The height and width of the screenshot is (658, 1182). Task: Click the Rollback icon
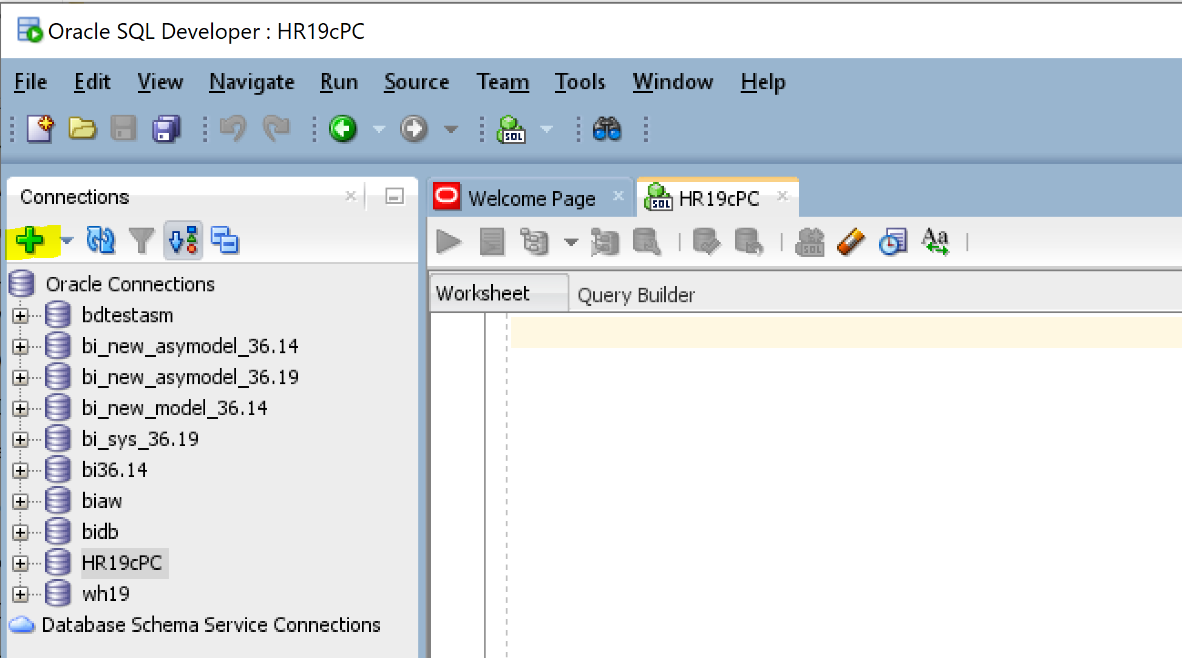pos(749,242)
